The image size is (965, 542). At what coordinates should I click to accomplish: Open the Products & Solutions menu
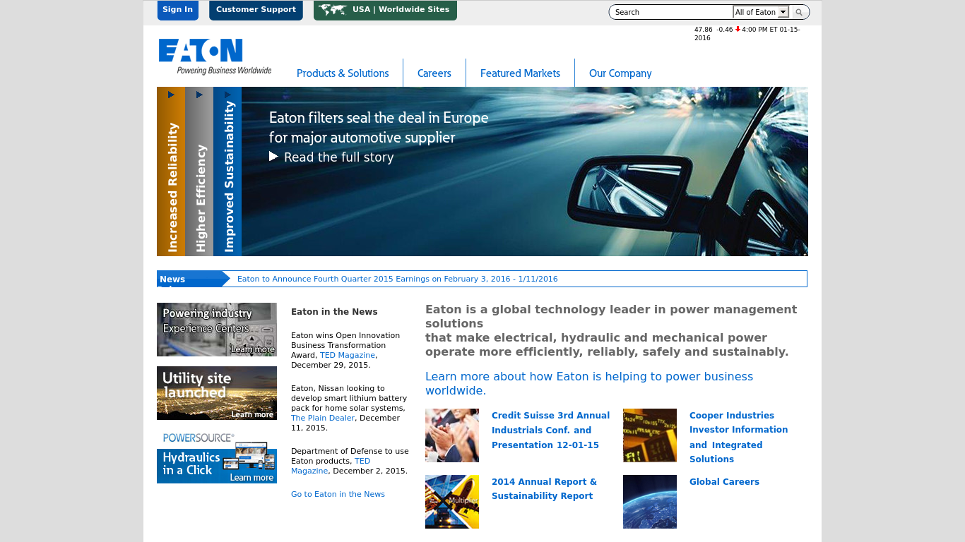click(x=343, y=73)
